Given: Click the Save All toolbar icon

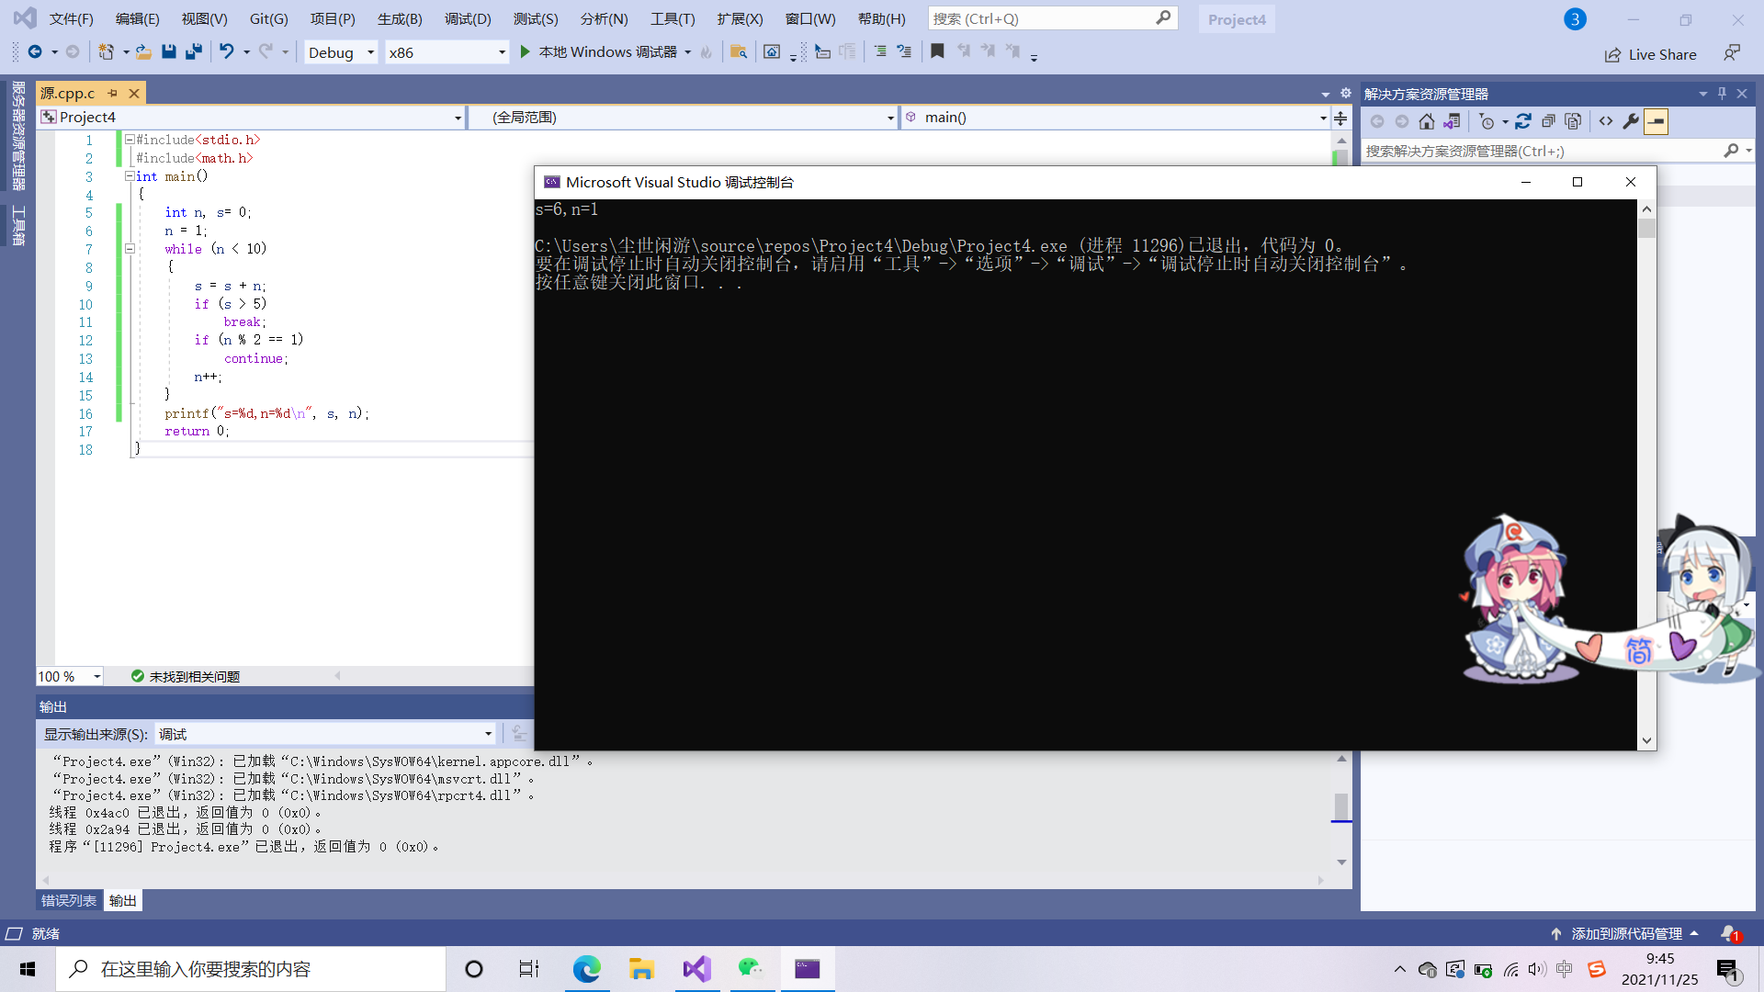Looking at the screenshot, I should click(193, 52).
